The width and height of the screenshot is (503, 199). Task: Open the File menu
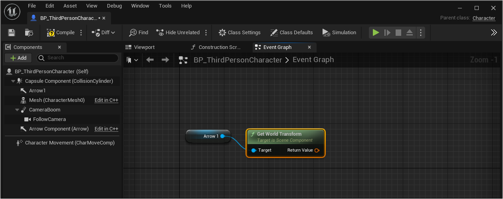(x=32, y=6)
